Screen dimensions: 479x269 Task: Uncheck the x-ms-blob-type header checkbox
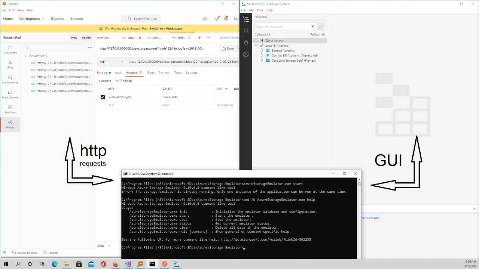pyautogui.click(x=103, y=97)
